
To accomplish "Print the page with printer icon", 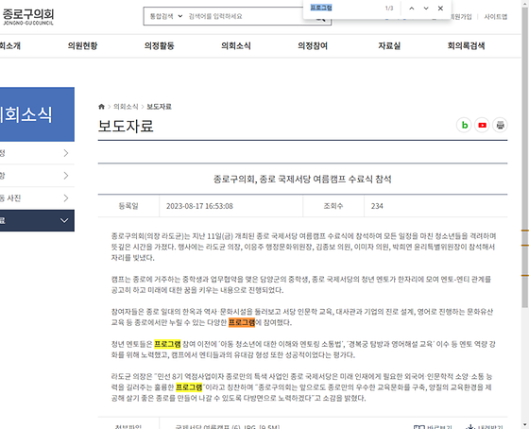I will pos(500,126).
